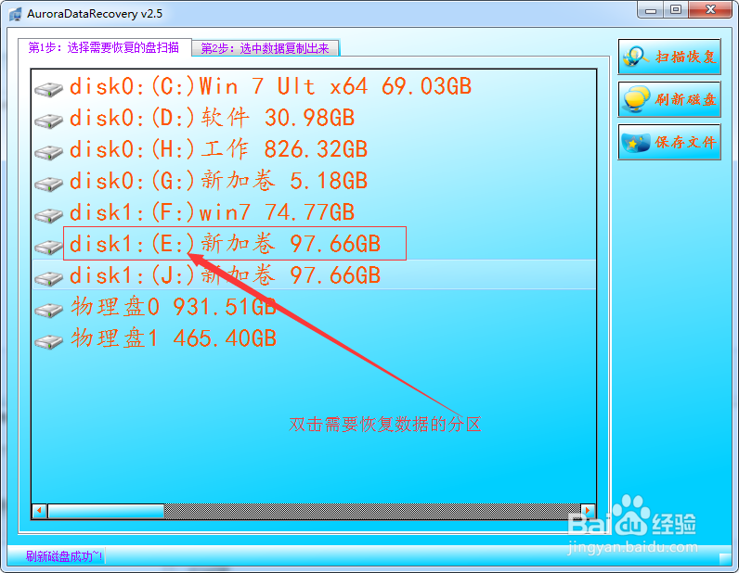Select row disk1:(J:)新加卷 97.66GB
Screen dimensions: 739x573
[x=315, y=275]
